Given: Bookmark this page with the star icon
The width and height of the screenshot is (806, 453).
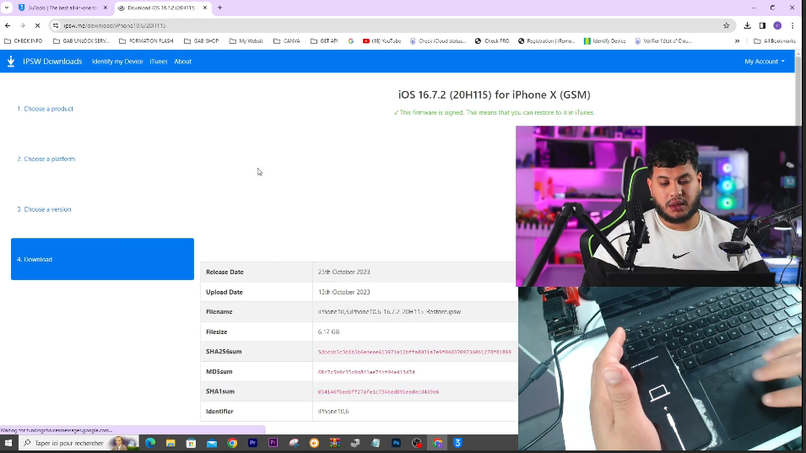Looking at the screenshot, I should [727, 25].
